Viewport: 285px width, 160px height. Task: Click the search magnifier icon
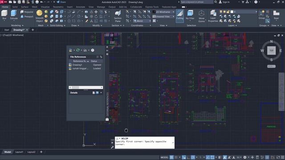[x=216, y=2]
